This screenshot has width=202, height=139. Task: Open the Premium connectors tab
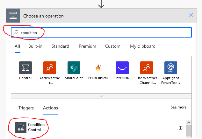(x=87, y=46)
